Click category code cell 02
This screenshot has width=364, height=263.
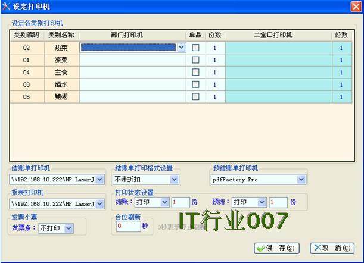pyautogui.click(x=27, y=48)
